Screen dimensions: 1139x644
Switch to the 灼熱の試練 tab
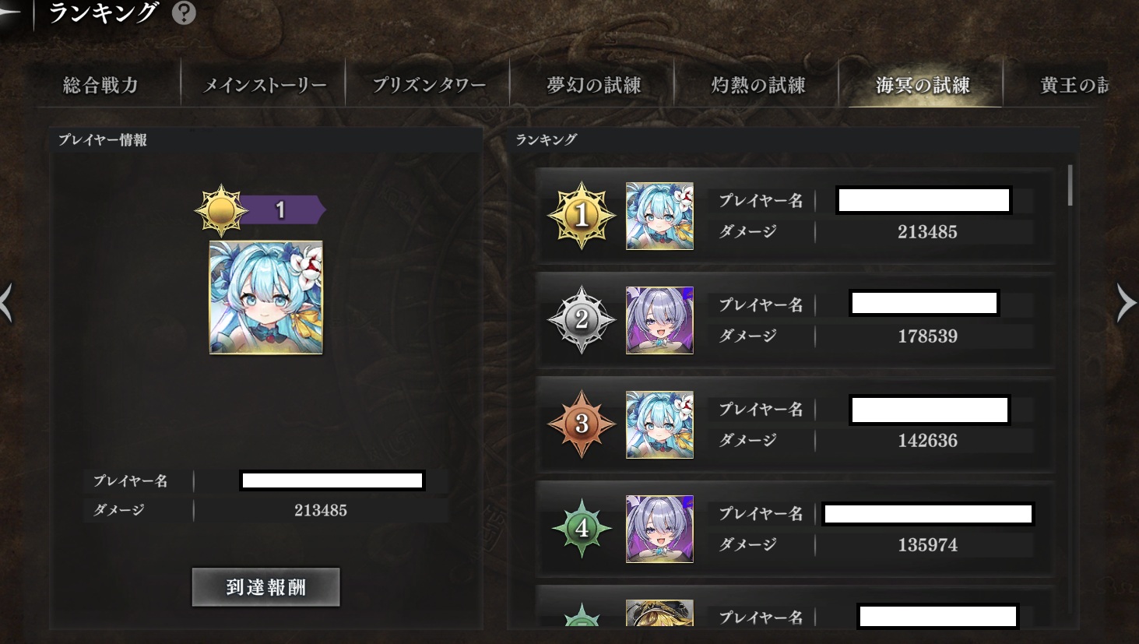[758, 85]
